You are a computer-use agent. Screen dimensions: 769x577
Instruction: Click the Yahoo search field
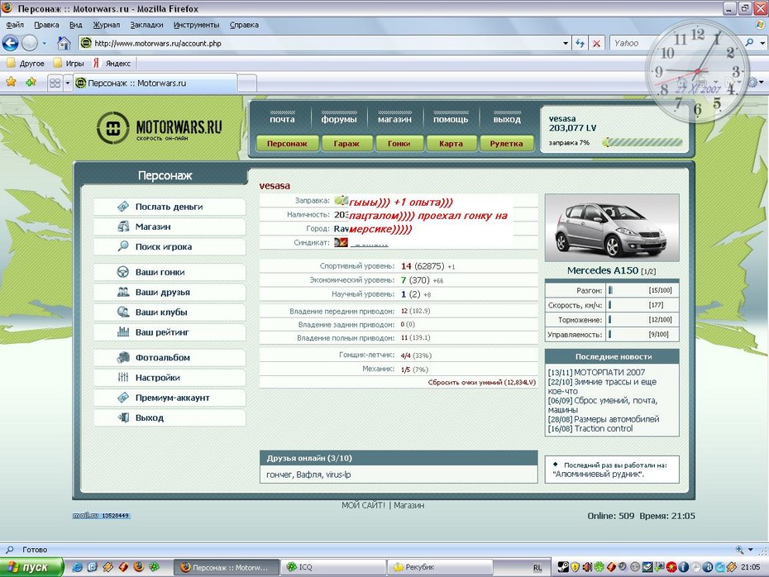pyautogui.click(x=676, y=43)
